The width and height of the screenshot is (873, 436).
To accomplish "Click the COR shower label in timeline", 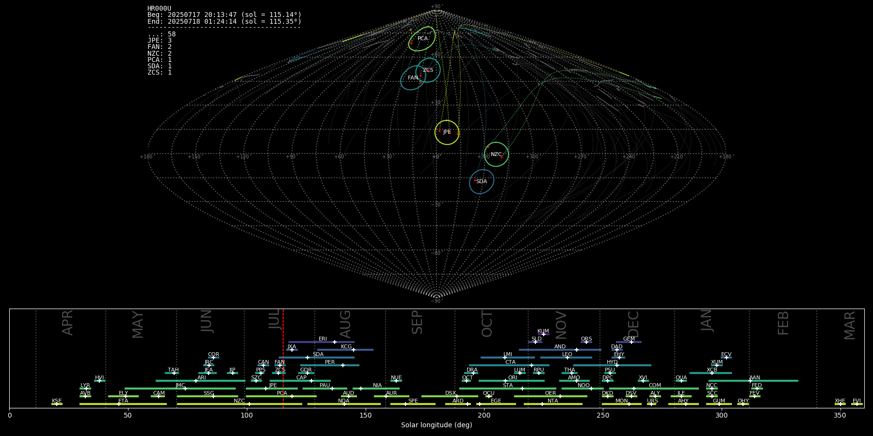I will pyautogui.click(x=213, y=355).
